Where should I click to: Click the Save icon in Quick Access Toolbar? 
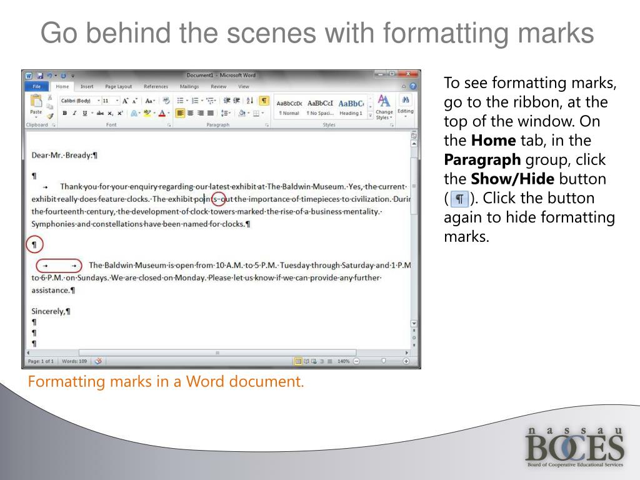coord(39,75)
